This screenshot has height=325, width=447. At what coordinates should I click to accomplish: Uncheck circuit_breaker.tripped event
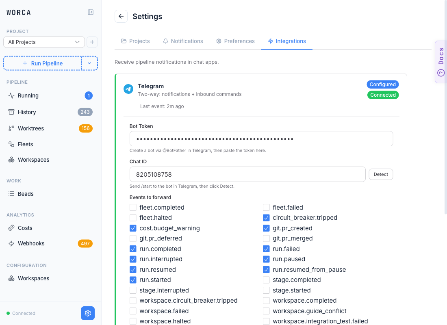click(x=266, y=218)
